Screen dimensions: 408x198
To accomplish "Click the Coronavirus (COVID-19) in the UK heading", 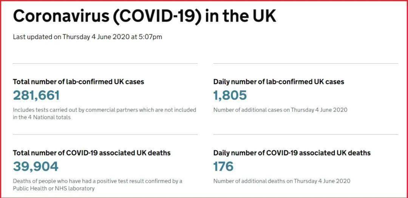I will click(144, 17).
